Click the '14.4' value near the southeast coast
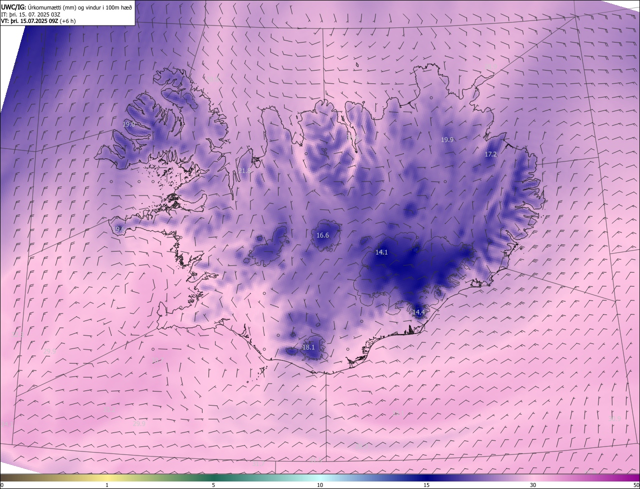This screenshot has width=640, height=489. (418, 312)
